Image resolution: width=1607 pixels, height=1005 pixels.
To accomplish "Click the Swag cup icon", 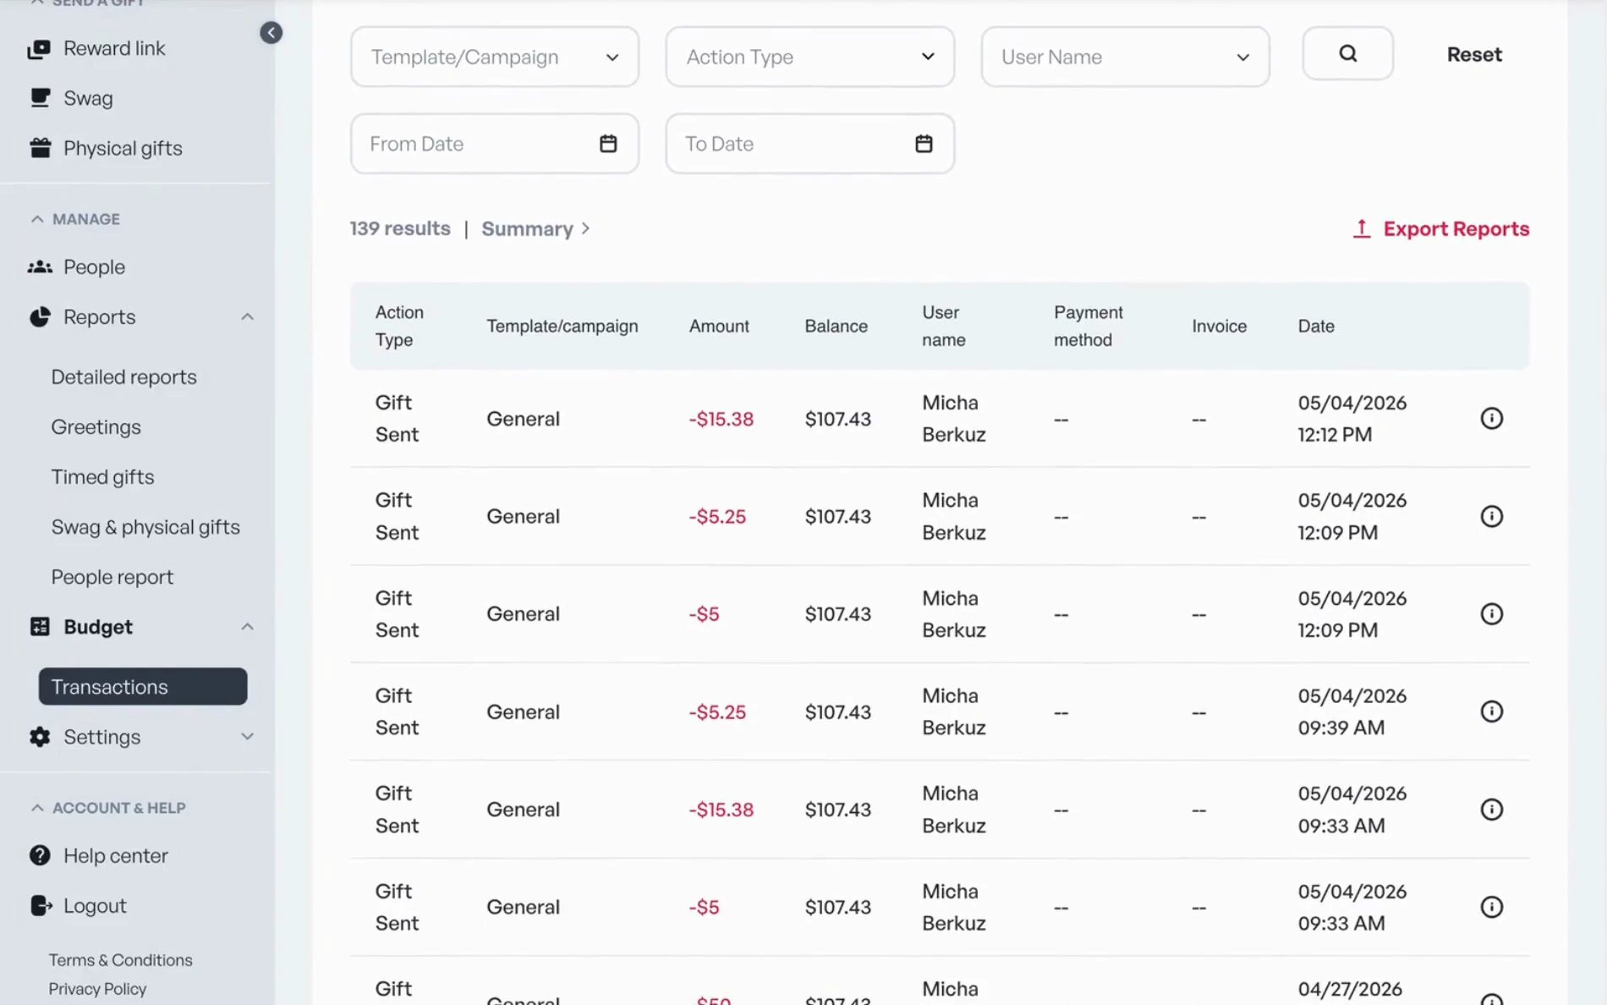I will coord(40,98).
